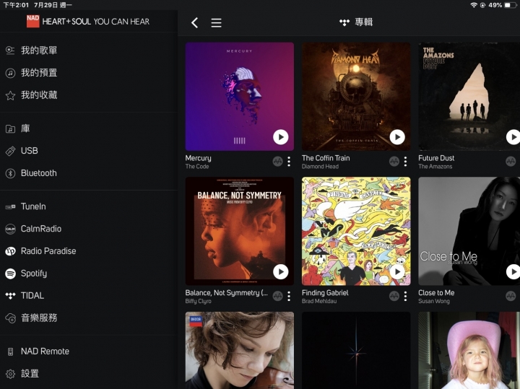
Task: Click the MQA badge on Finding Gabriel
Action: (x=394, y=296)
